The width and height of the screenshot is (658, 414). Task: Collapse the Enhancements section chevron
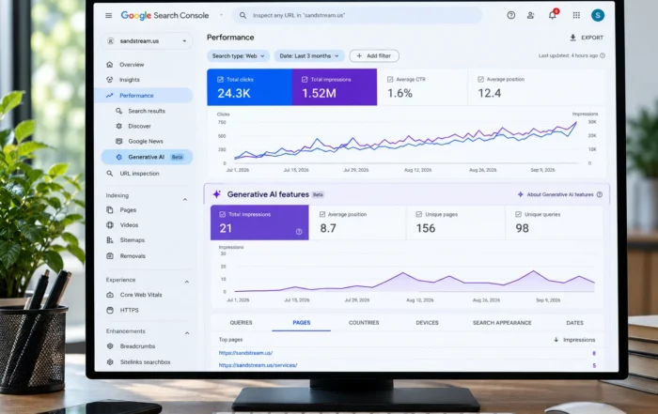(187, 333)
